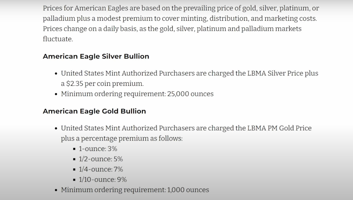353x200 pixels.
Task: Click the "LBMA Silver Price" phrase
Action: click(x=277, y=73)
